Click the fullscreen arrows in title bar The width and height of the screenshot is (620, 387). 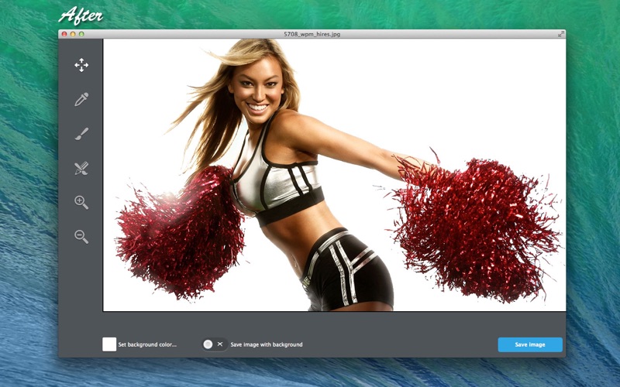(x=560, y=34)
